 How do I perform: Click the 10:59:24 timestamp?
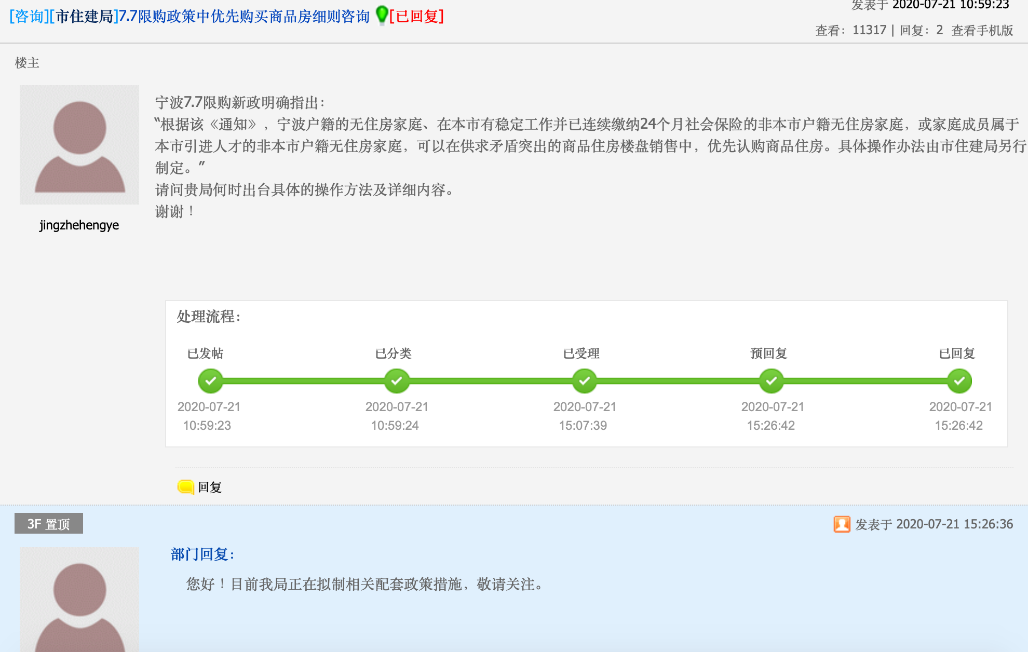(x=395, y=426)
